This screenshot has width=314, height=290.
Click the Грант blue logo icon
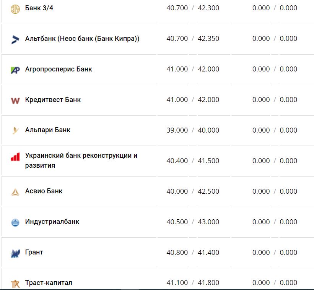[x=15, y=253]
